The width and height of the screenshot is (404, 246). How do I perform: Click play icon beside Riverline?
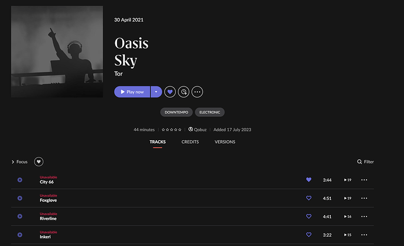click(20, 216)
